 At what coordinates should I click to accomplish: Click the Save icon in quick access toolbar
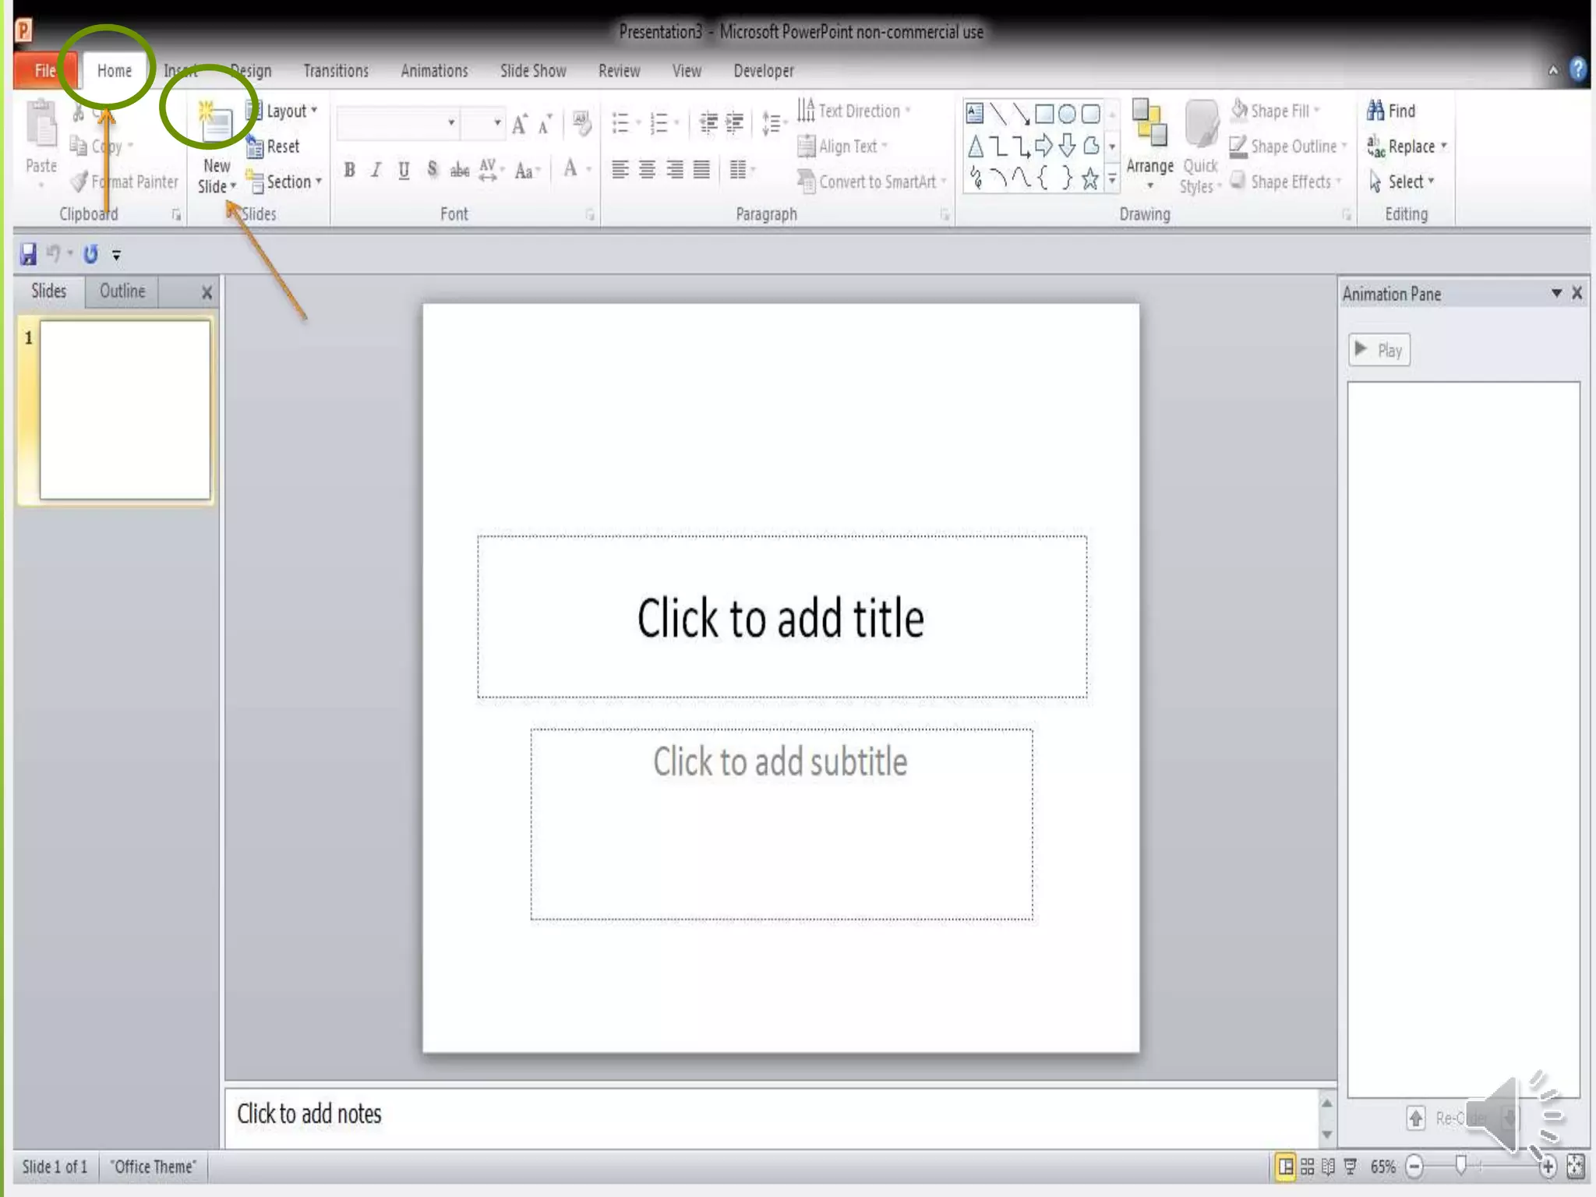pos(29,254)
